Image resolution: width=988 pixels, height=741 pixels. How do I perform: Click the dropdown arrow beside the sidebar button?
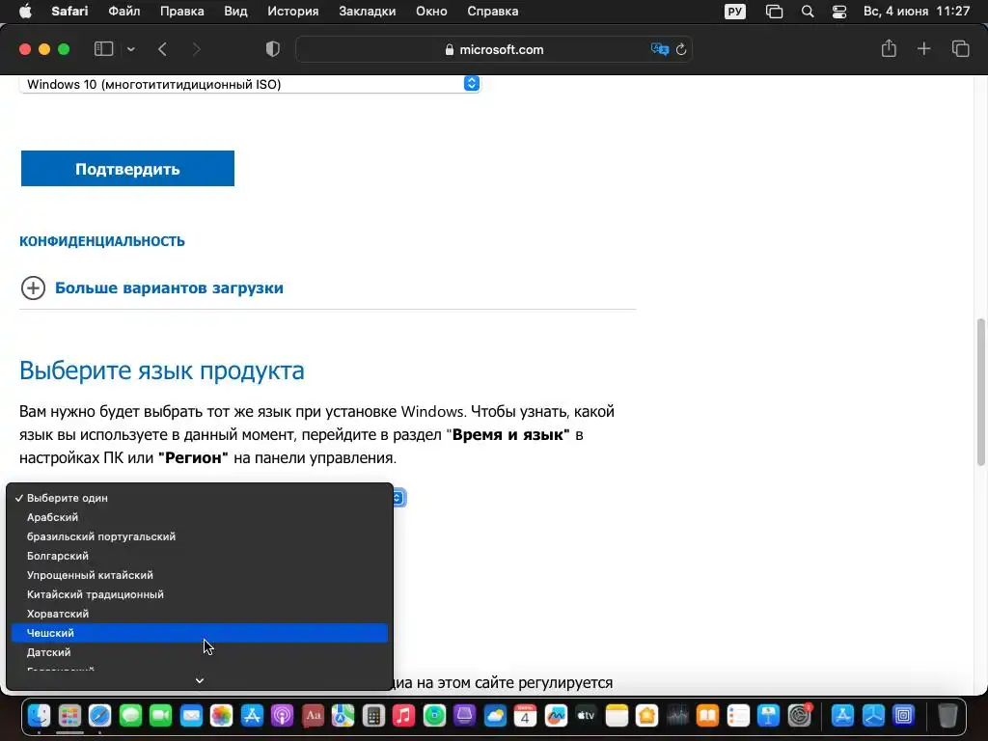click(x=130, y=49)
